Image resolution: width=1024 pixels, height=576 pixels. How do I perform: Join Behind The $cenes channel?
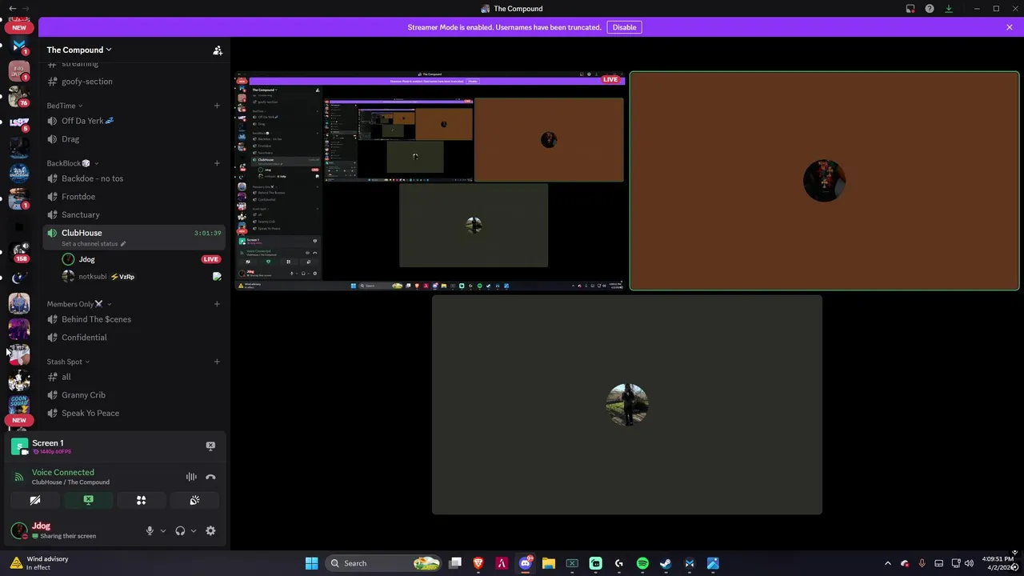[133, 319]
